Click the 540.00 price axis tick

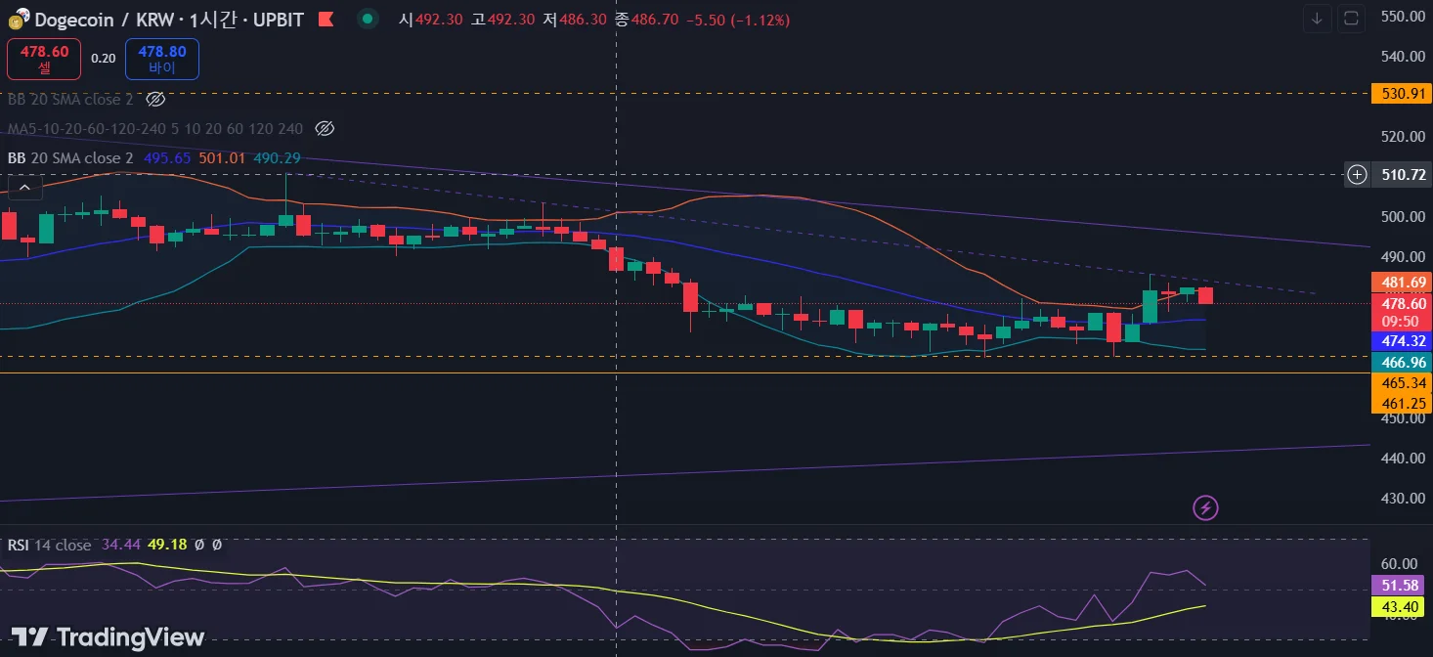[1401, 57]
